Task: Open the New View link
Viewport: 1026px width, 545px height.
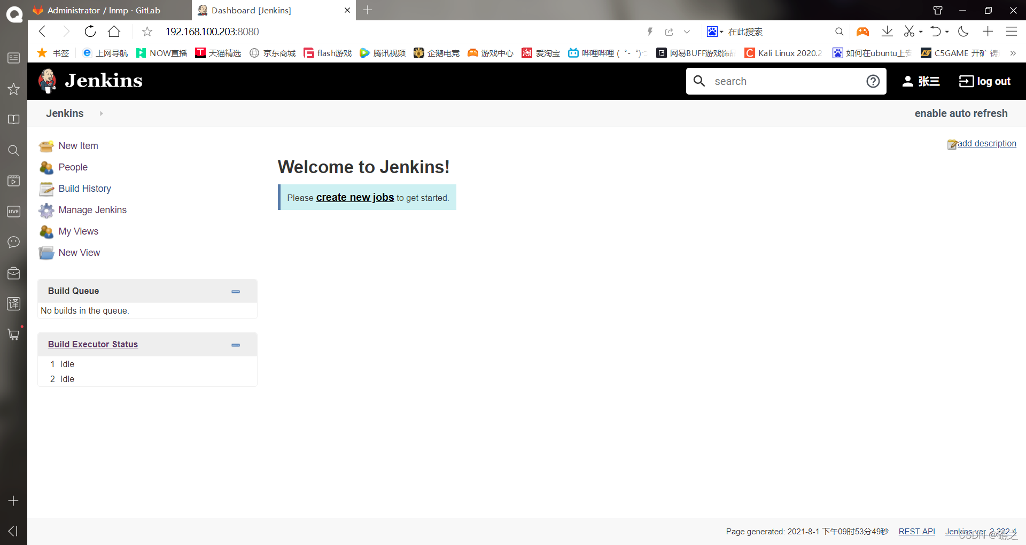Action: 79,253
